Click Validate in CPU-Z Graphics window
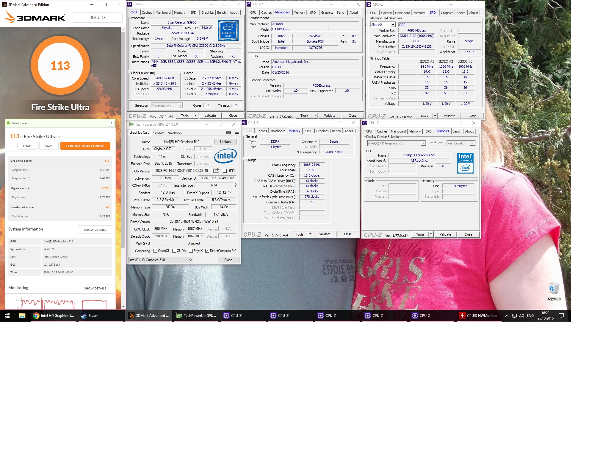The width and height of the screenshot is (614, 461). (445, 234)
